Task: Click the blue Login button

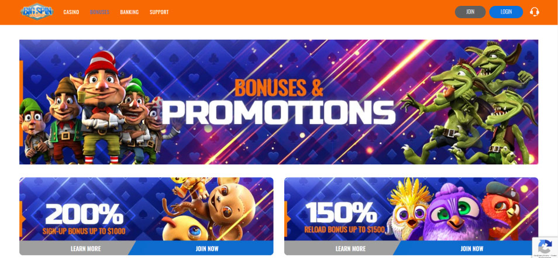Action: pos(506,12)
